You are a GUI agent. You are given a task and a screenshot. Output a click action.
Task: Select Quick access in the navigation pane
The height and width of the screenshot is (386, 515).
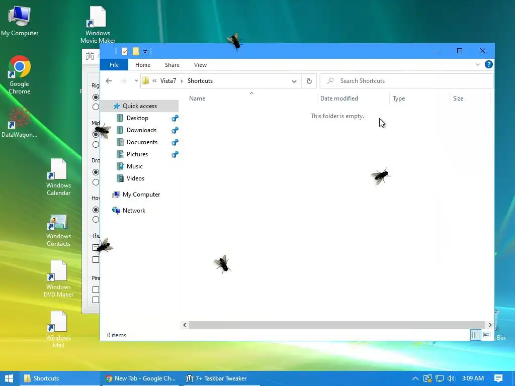click(x=140, y=106)
